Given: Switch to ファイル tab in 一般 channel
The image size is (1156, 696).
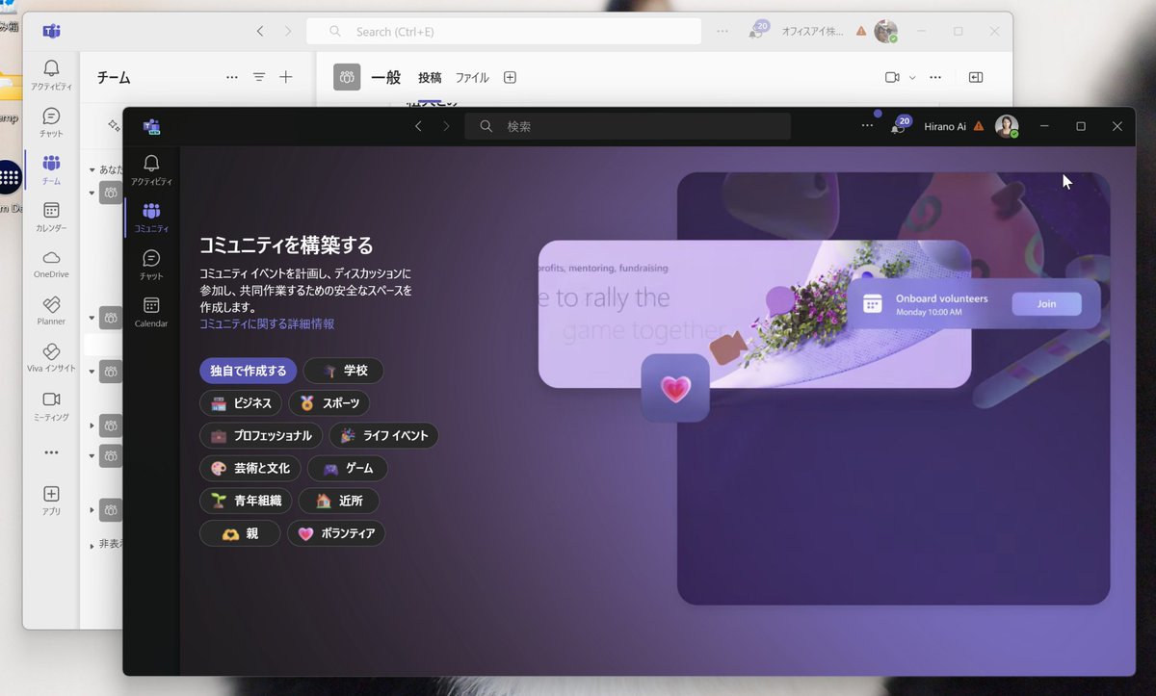Looking at the screenshot, I should pyautogui.click(x=472, y=78).
